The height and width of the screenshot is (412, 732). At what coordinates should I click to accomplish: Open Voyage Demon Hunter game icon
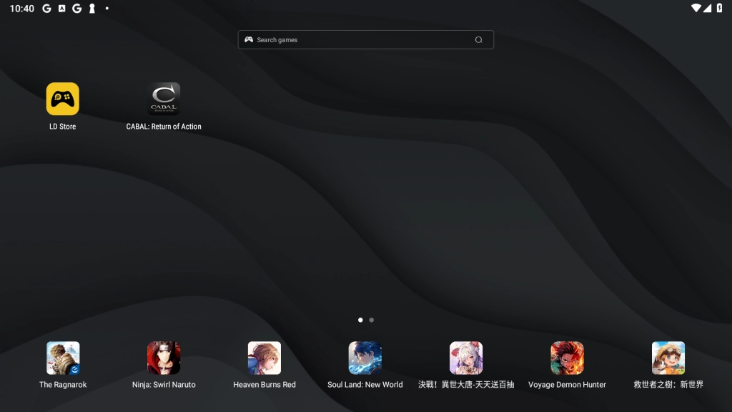tap(567, 358)
